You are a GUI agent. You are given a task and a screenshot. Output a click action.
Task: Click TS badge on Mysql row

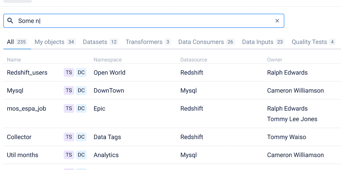click(x=69, y=91)
